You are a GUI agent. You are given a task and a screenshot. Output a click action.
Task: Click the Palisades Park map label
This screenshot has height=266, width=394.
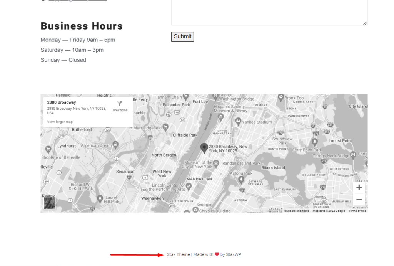pyautogui.click(x=176, y=105)
